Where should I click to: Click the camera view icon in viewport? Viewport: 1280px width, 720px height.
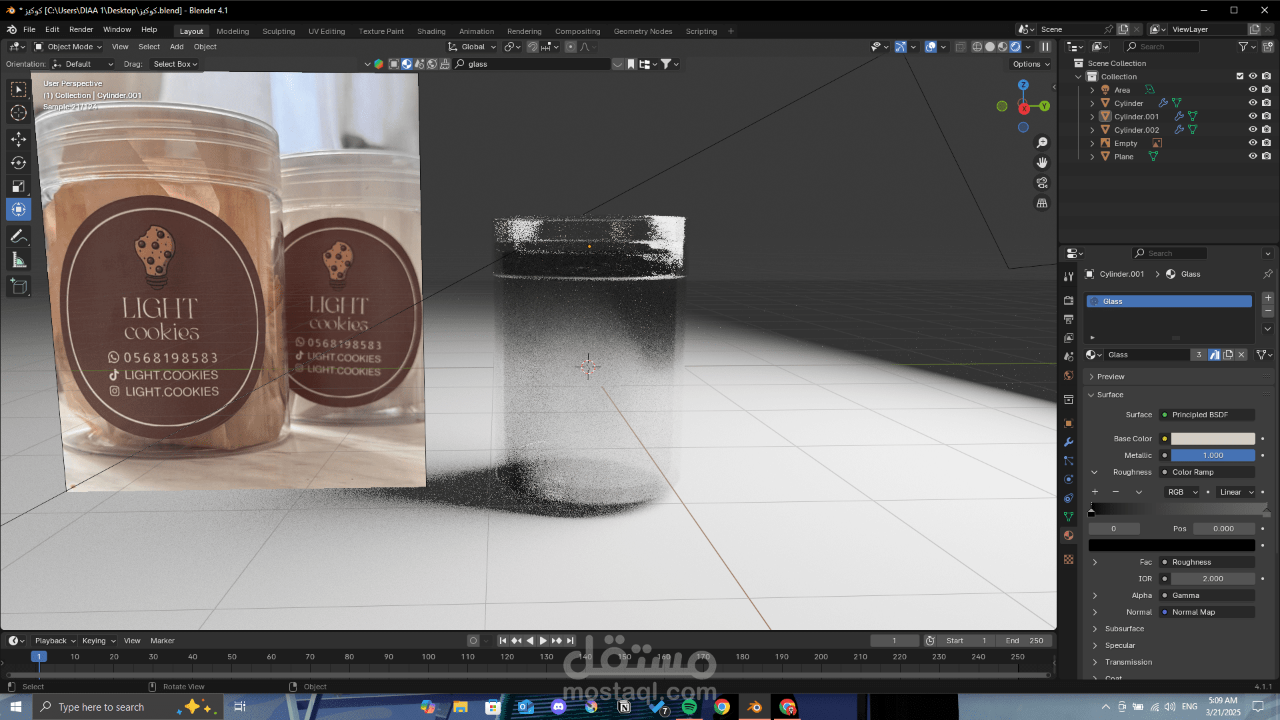pos(1042,183)
